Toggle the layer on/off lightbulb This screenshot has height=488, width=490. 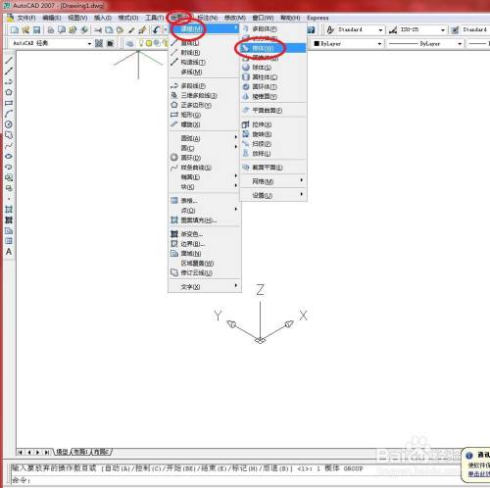point(141,43)
